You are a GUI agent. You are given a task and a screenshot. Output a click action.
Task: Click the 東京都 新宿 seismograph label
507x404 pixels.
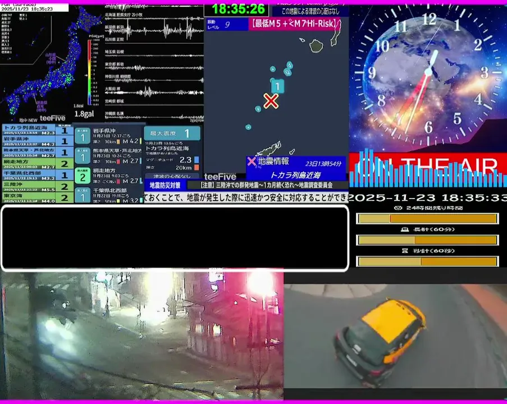tap(114, 65)
